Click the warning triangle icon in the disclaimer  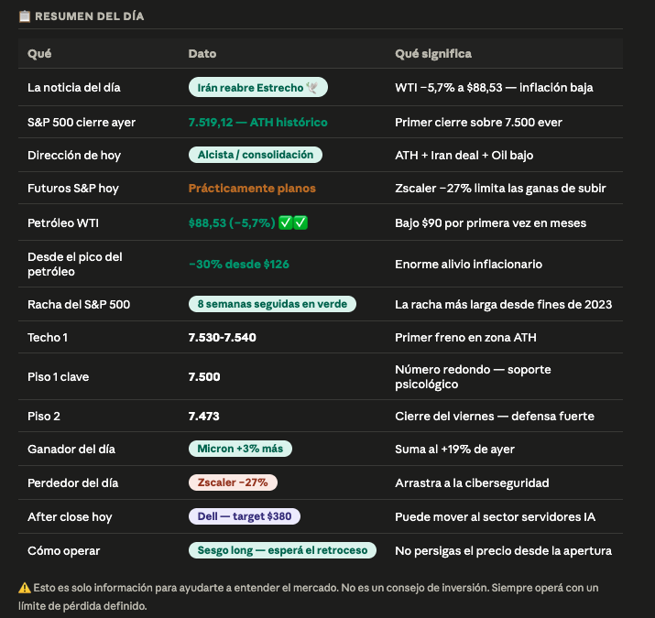25,588
